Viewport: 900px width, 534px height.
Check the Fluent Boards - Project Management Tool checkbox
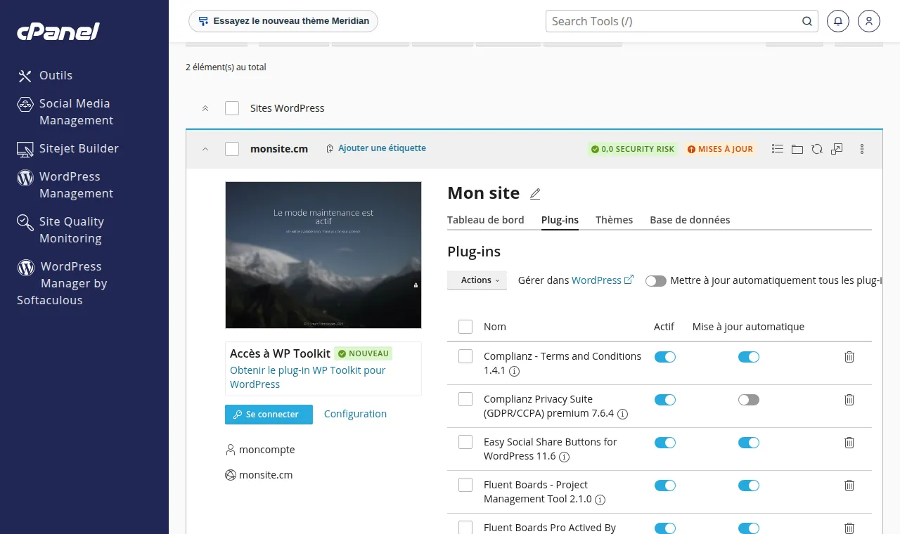[x=465, y=485]
